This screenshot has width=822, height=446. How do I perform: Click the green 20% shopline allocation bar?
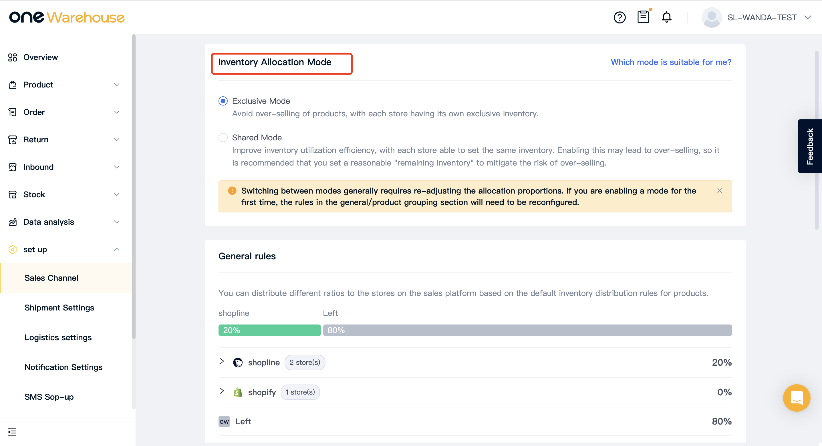(x=269, y=330)
